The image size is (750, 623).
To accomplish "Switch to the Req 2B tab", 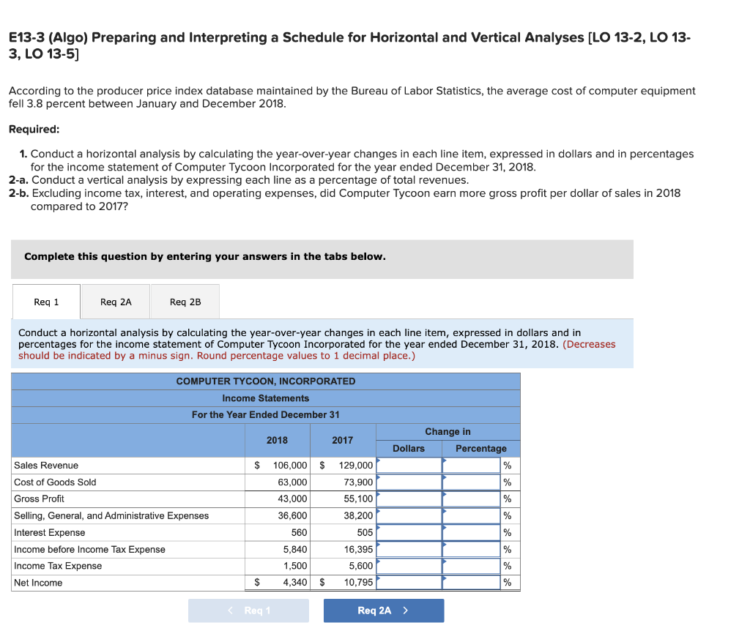I will 185,301.
